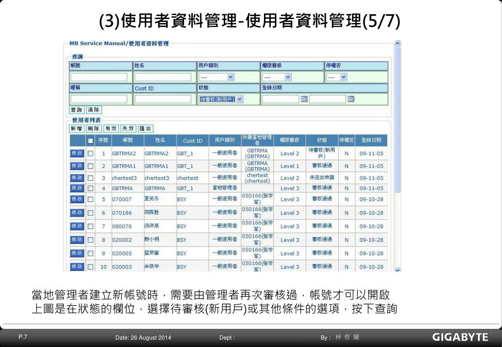Click the 狀態 column header in table

click(322, 140)
